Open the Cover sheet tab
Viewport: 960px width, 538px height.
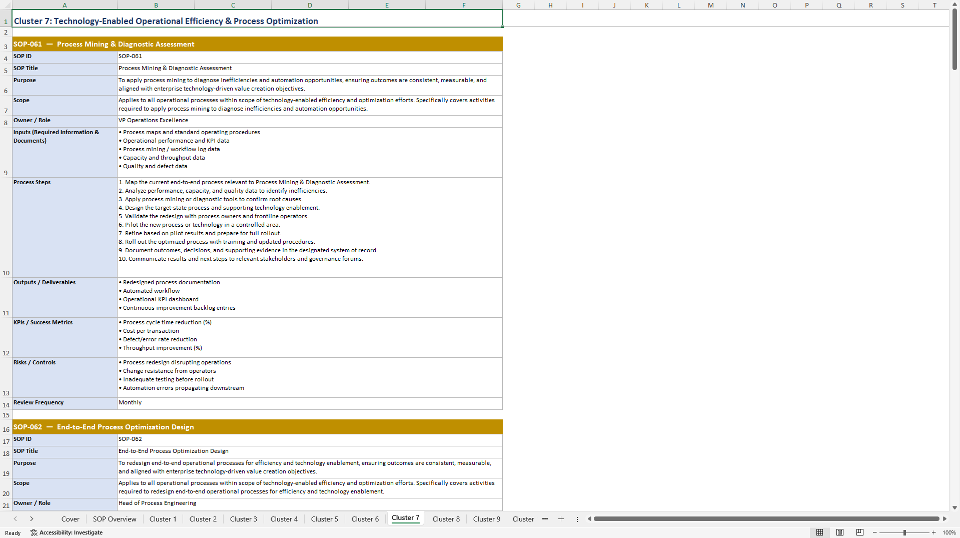(71, 519)
